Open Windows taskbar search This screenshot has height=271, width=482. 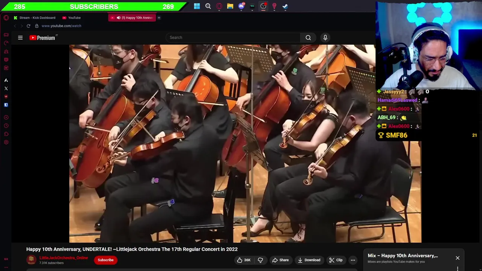coord(208,6)
